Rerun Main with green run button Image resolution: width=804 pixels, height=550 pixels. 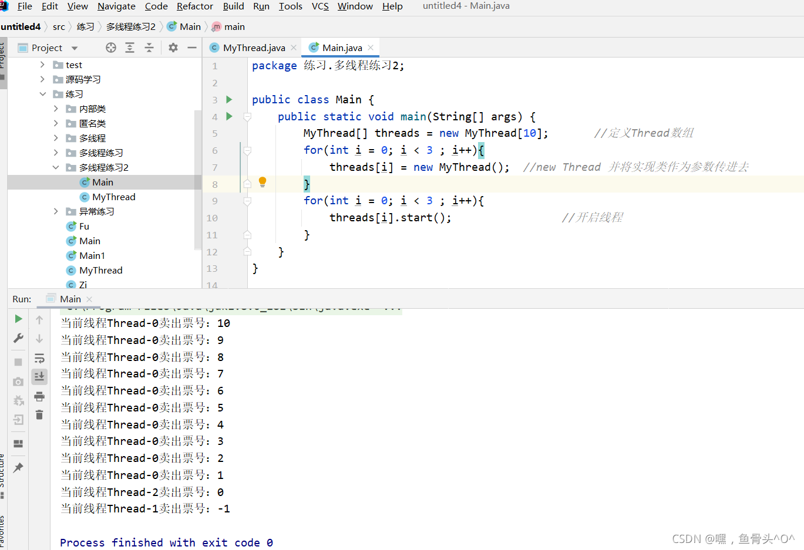[18, 319]
